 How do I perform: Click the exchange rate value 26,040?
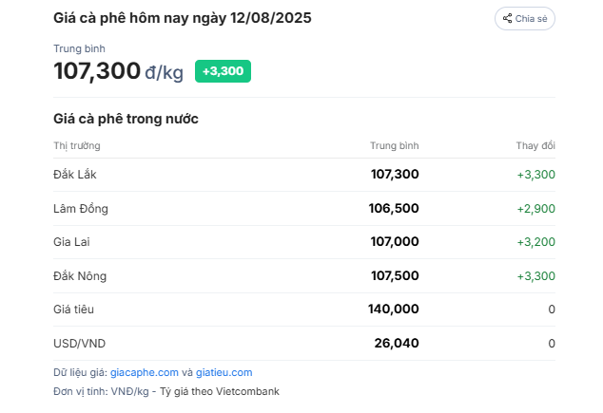tap(397, 343)
